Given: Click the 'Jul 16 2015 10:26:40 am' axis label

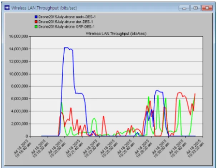Looking at the screenshot, I should tap(127, 148).
